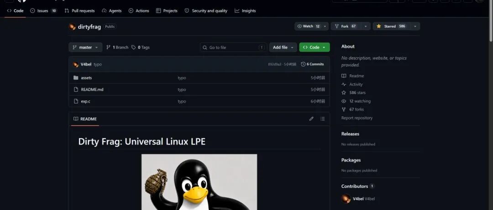Open the latest commit message typo
This screenshot has width=493, height=210.
point(98,64)
